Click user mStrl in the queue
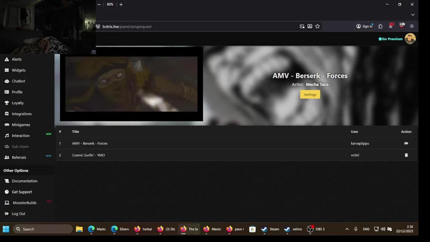The height and width of the screenshot is (242, 430). click(355, 155)
